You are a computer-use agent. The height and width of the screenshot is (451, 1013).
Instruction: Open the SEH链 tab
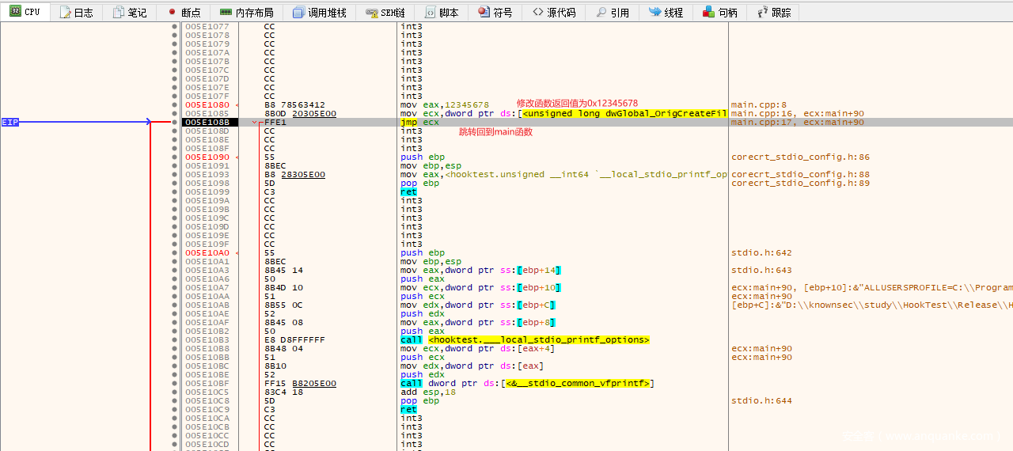point(385,12)
